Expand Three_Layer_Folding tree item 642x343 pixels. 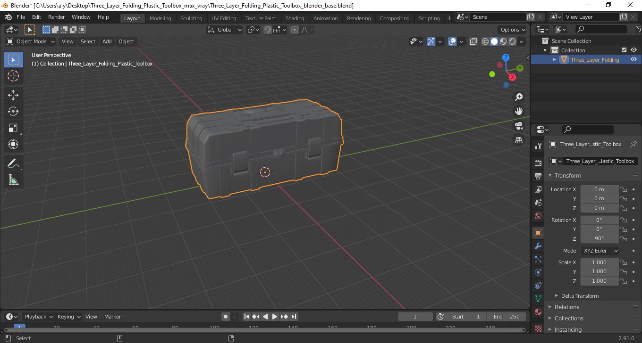(x=555, y=60)
